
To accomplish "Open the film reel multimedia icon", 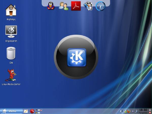I will click(88, 6).
